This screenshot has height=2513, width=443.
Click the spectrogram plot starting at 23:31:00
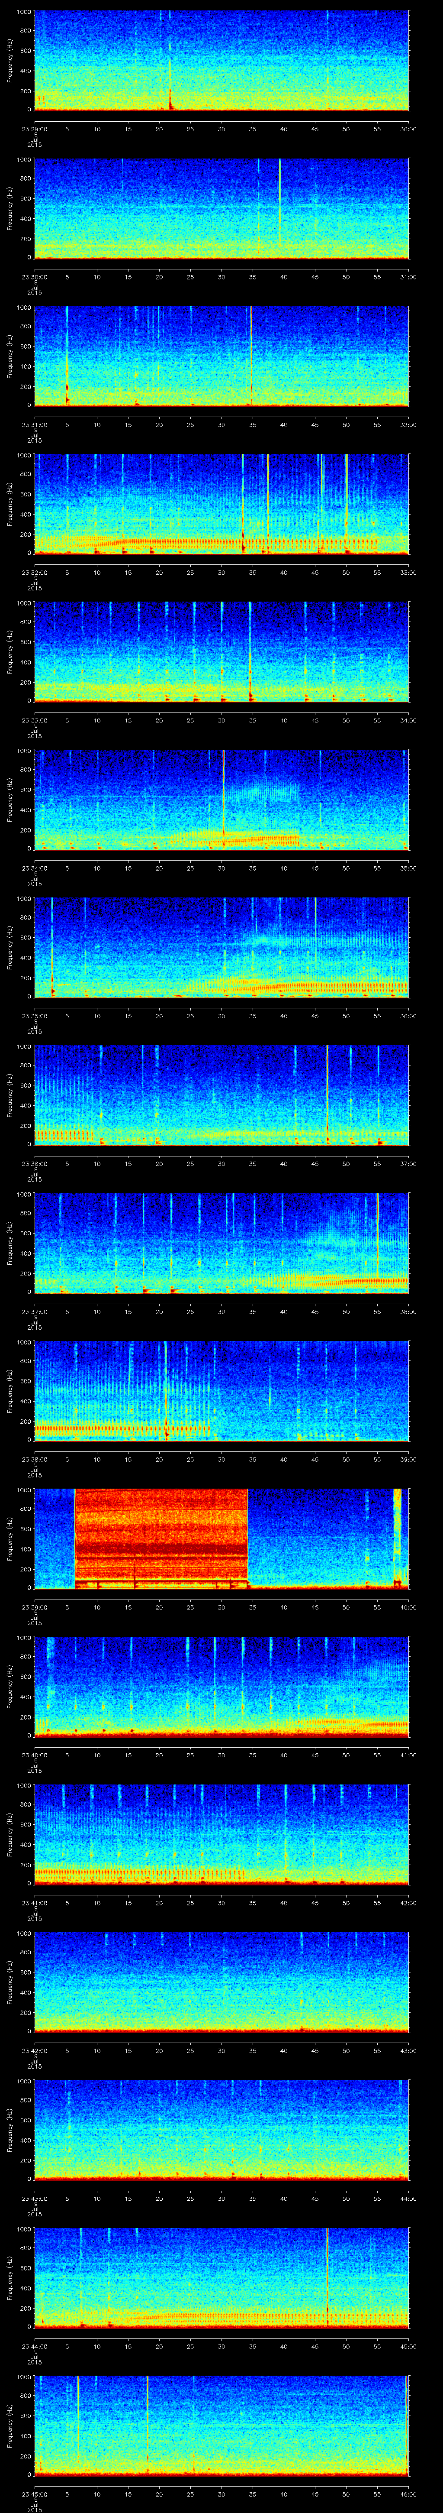(222, 356)
